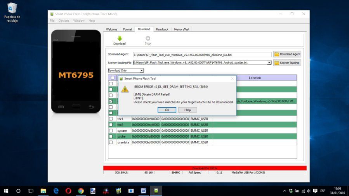The image size is (349, 196).
Task: Click the warning triangle icon in dialog
Action: [x=125, y=89]
